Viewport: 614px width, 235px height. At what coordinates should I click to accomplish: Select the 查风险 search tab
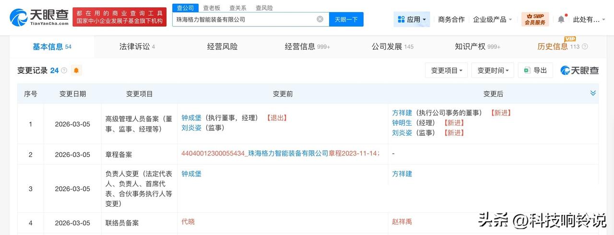pyautogui.click(x=264, y=8)
